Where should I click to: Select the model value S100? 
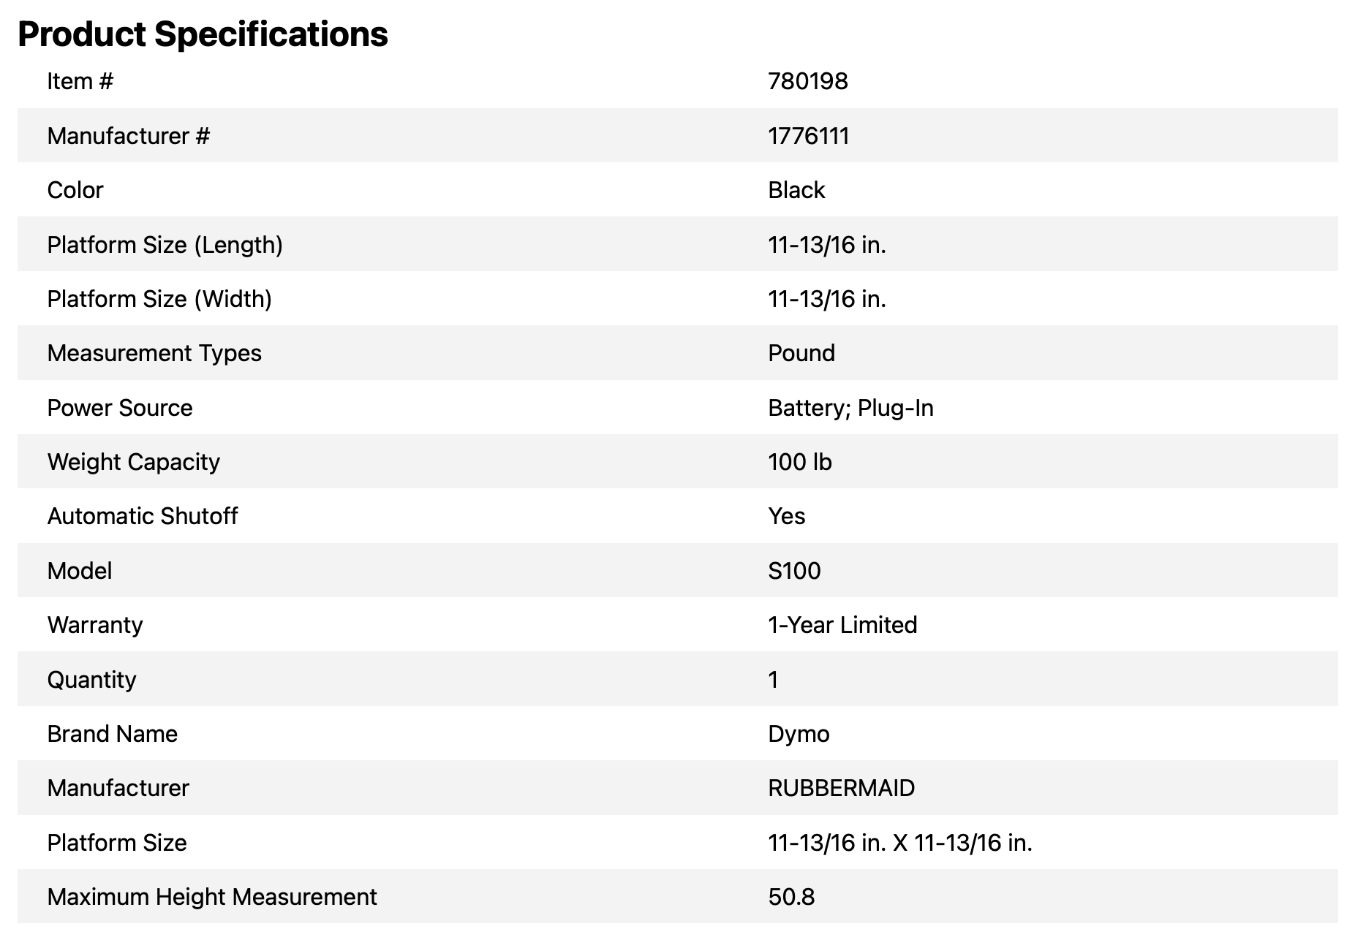[x=794, y=571]
